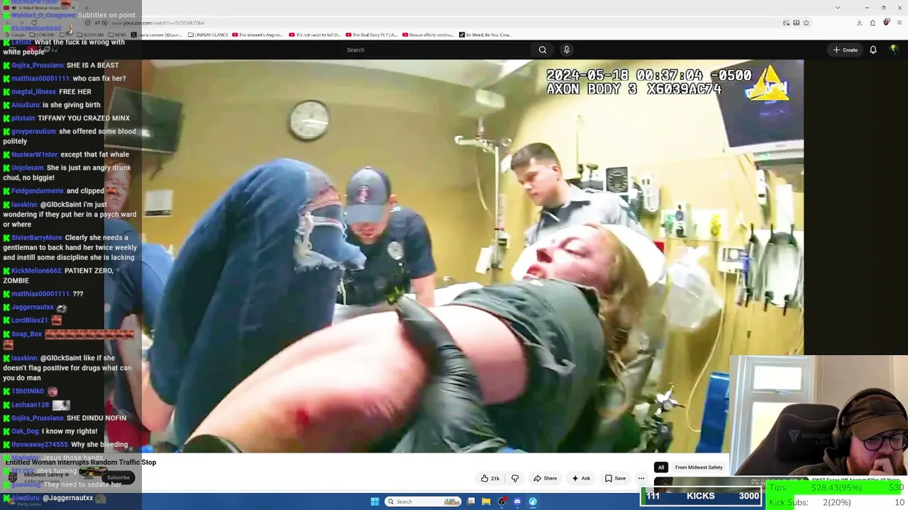908x510 pixels.
Task: Click the KICKS goal counter bar
Action: tap(700, 496)
